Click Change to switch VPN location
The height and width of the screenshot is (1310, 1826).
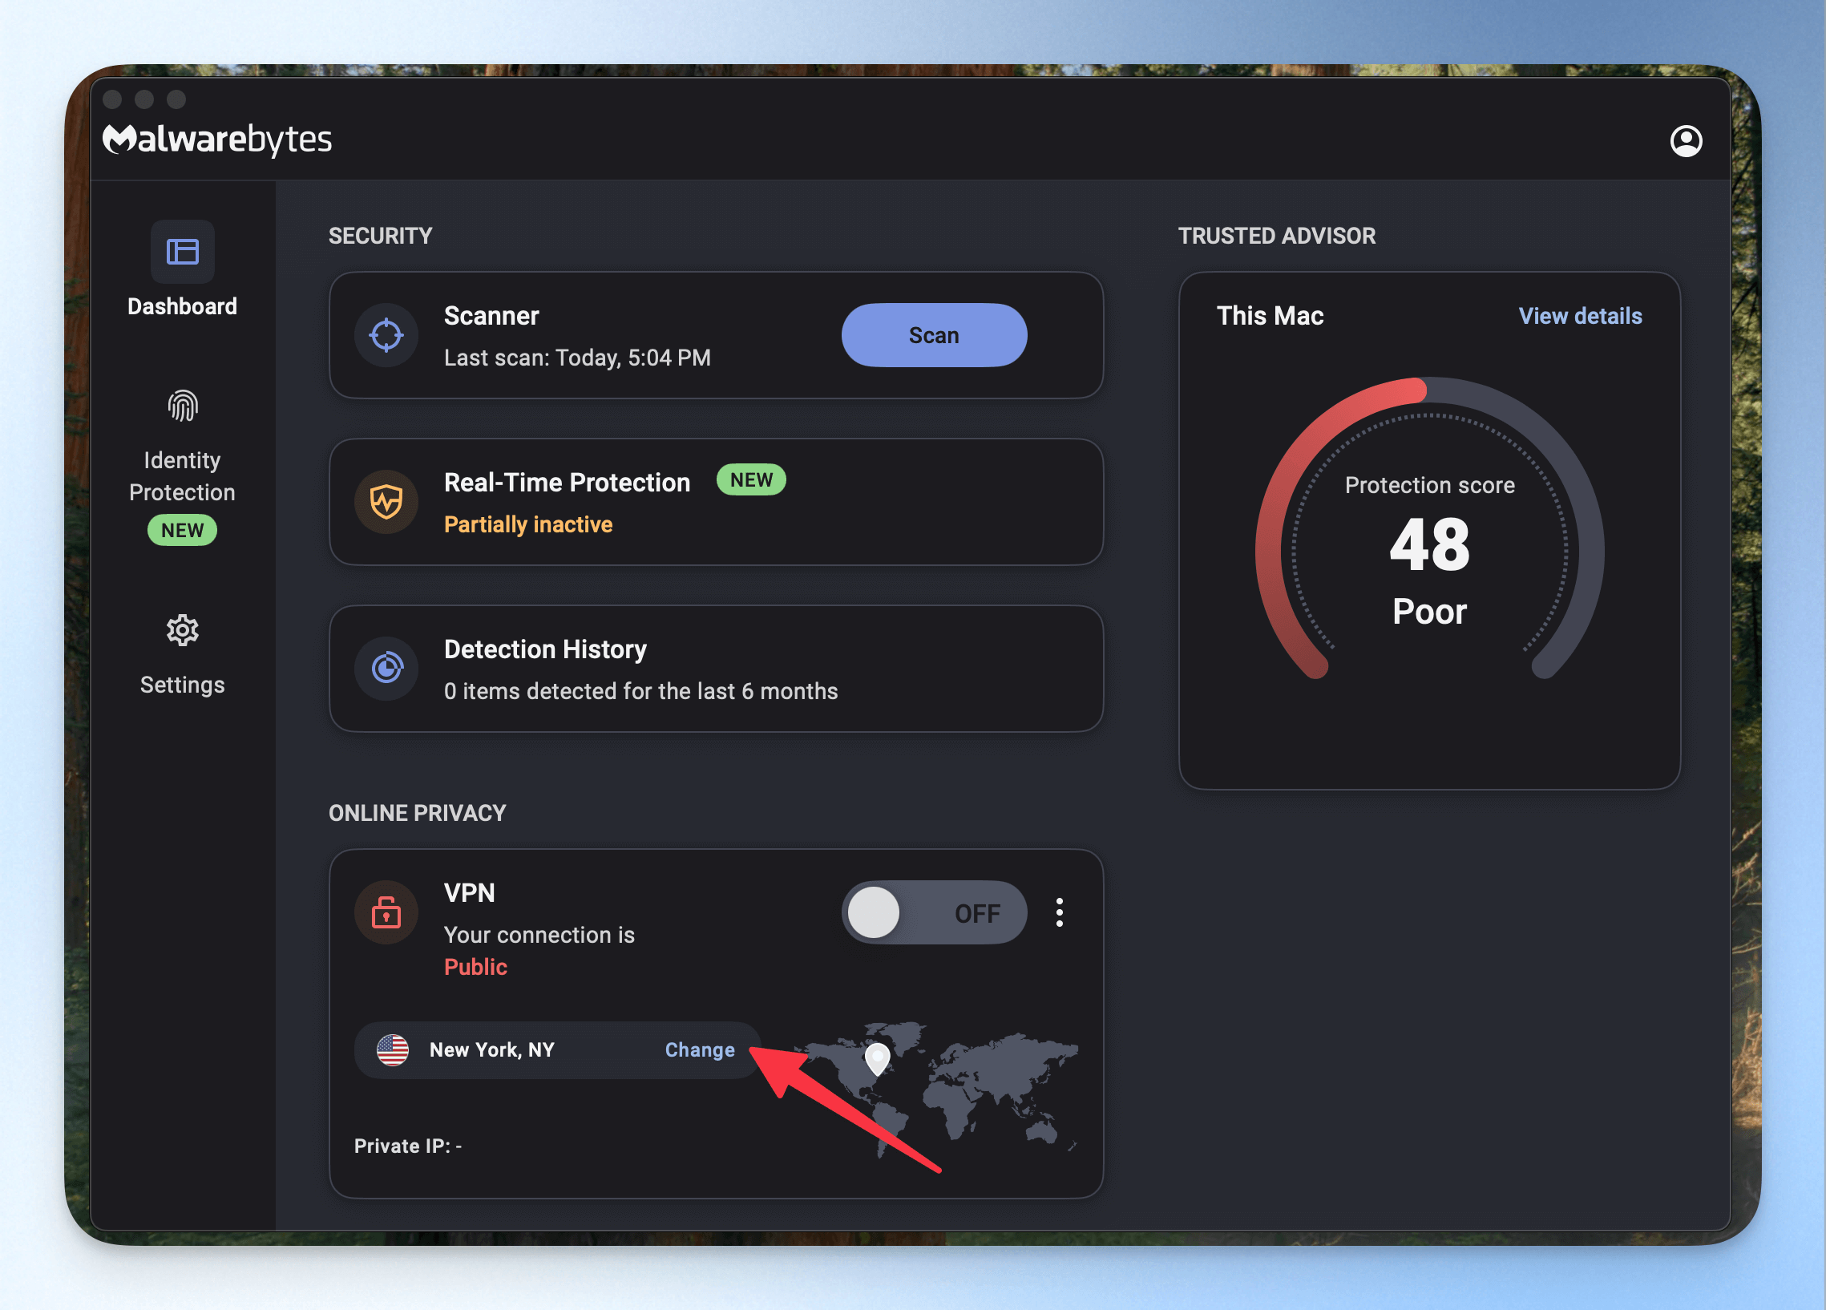click(x=700, y=1050)
